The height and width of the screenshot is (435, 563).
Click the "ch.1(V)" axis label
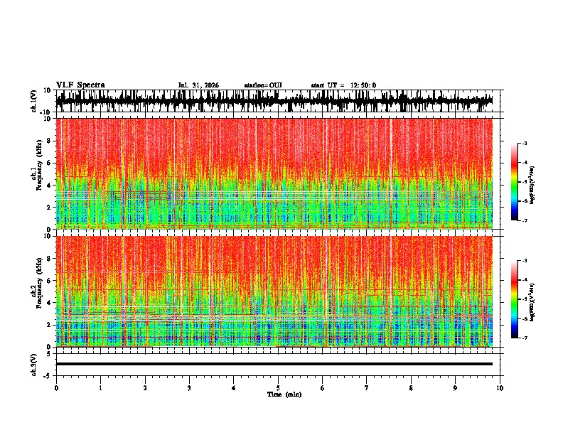point(34,101)
